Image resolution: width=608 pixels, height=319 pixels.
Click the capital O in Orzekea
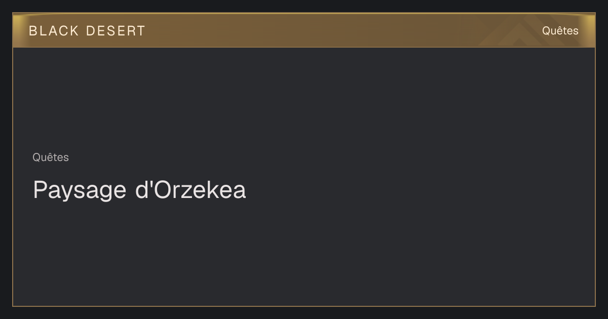point(160,190)
